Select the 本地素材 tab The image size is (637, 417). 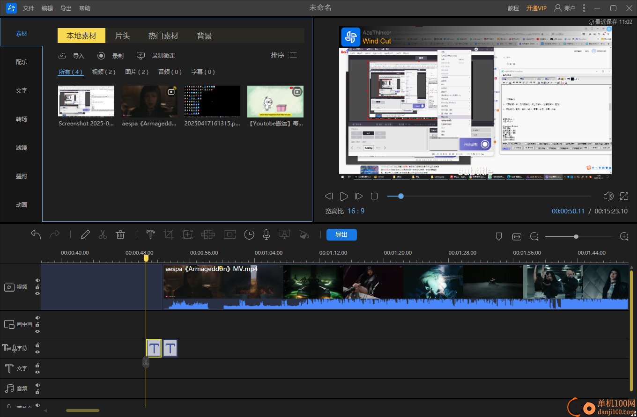point(81,36)
